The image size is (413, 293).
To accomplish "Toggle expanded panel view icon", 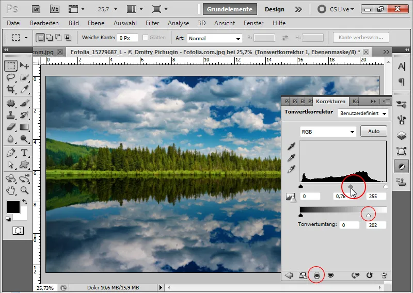I will (303, 275).
